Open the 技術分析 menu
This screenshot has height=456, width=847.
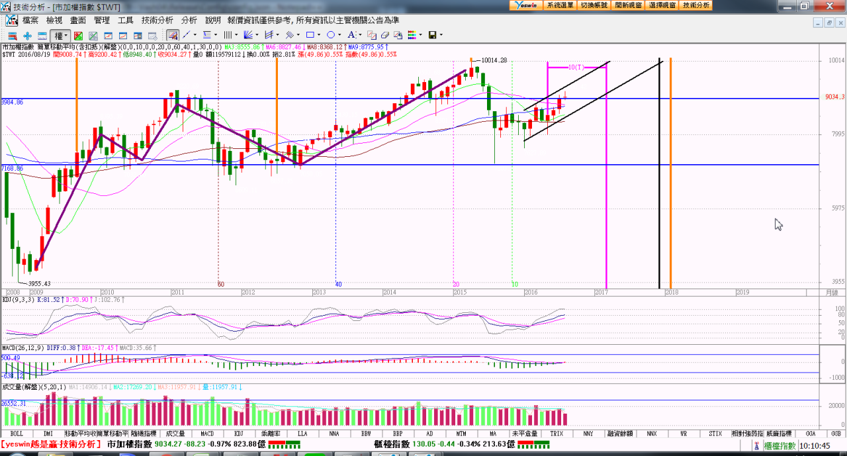(x=157, y=21)
